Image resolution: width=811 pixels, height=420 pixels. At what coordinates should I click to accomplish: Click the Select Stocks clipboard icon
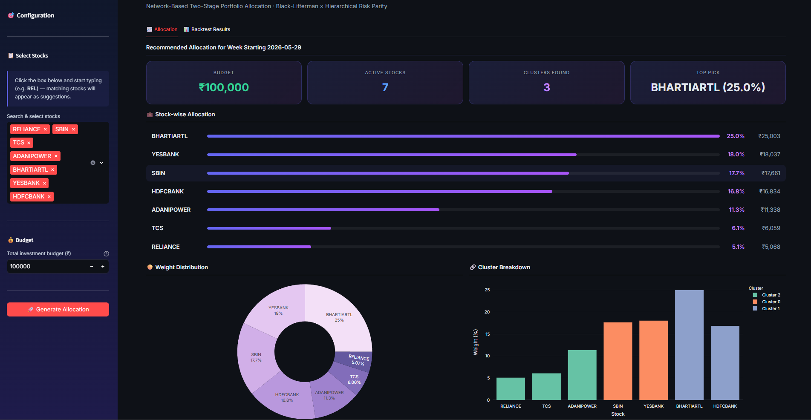[x=11, y=56]
